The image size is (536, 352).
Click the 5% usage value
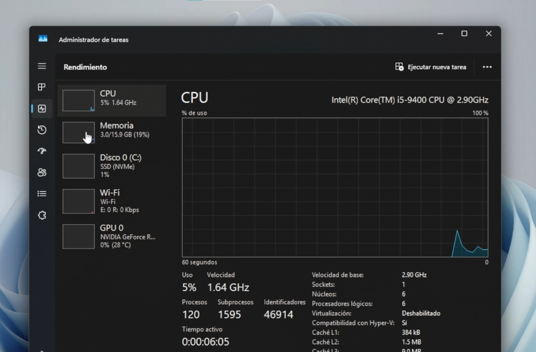tap(189, 288)
